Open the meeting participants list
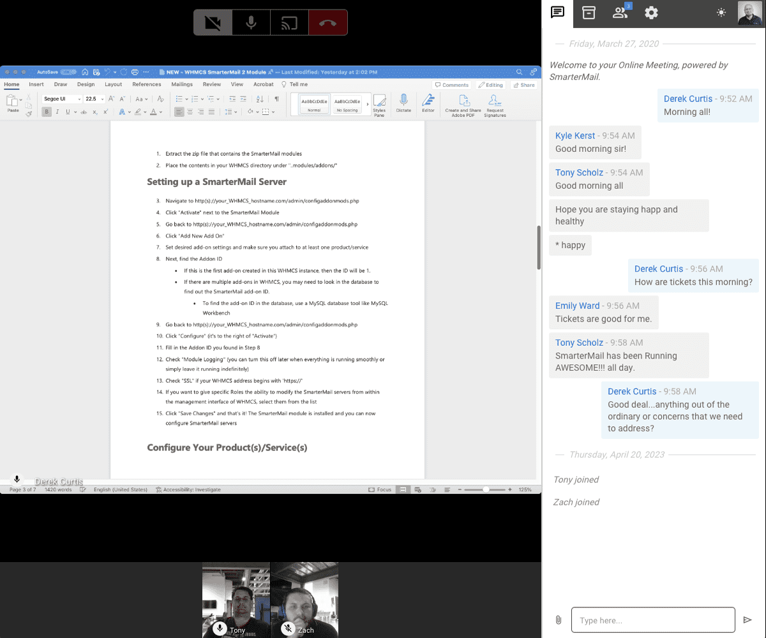Screen dimensions: 766x638 pos(619,13)
